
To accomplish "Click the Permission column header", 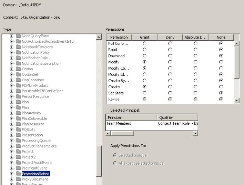I will (119, 37).
